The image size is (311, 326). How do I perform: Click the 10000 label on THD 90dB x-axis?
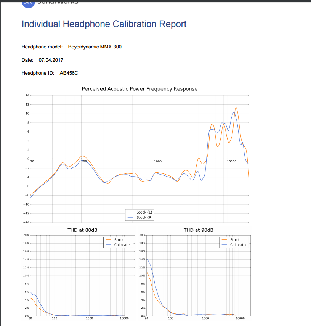point(240,318)
